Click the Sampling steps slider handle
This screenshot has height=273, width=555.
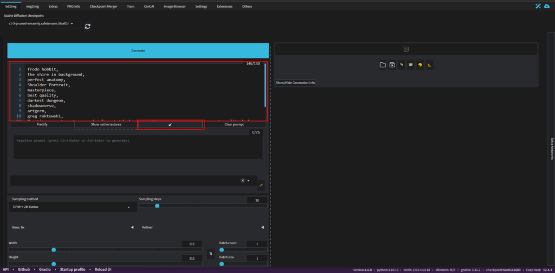(157, 206)
